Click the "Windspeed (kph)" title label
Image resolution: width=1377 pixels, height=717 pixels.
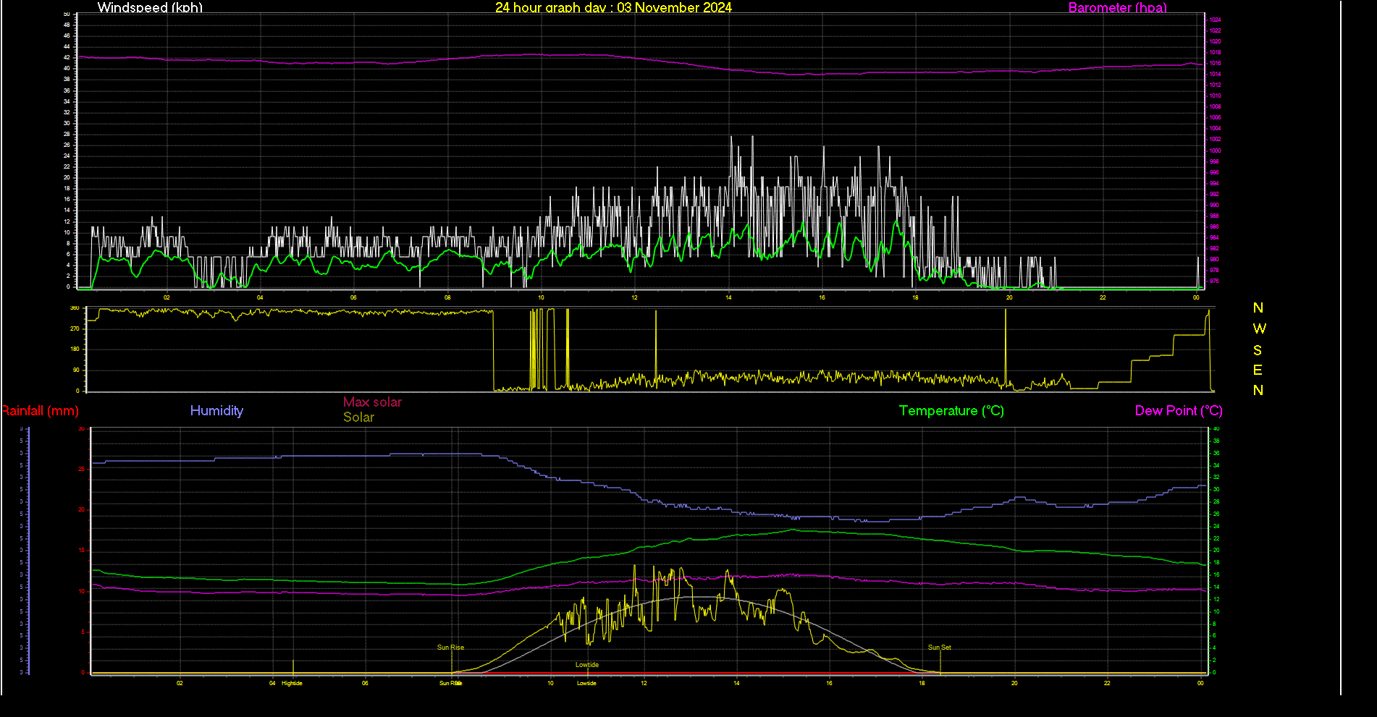click(x=150, y=7)
